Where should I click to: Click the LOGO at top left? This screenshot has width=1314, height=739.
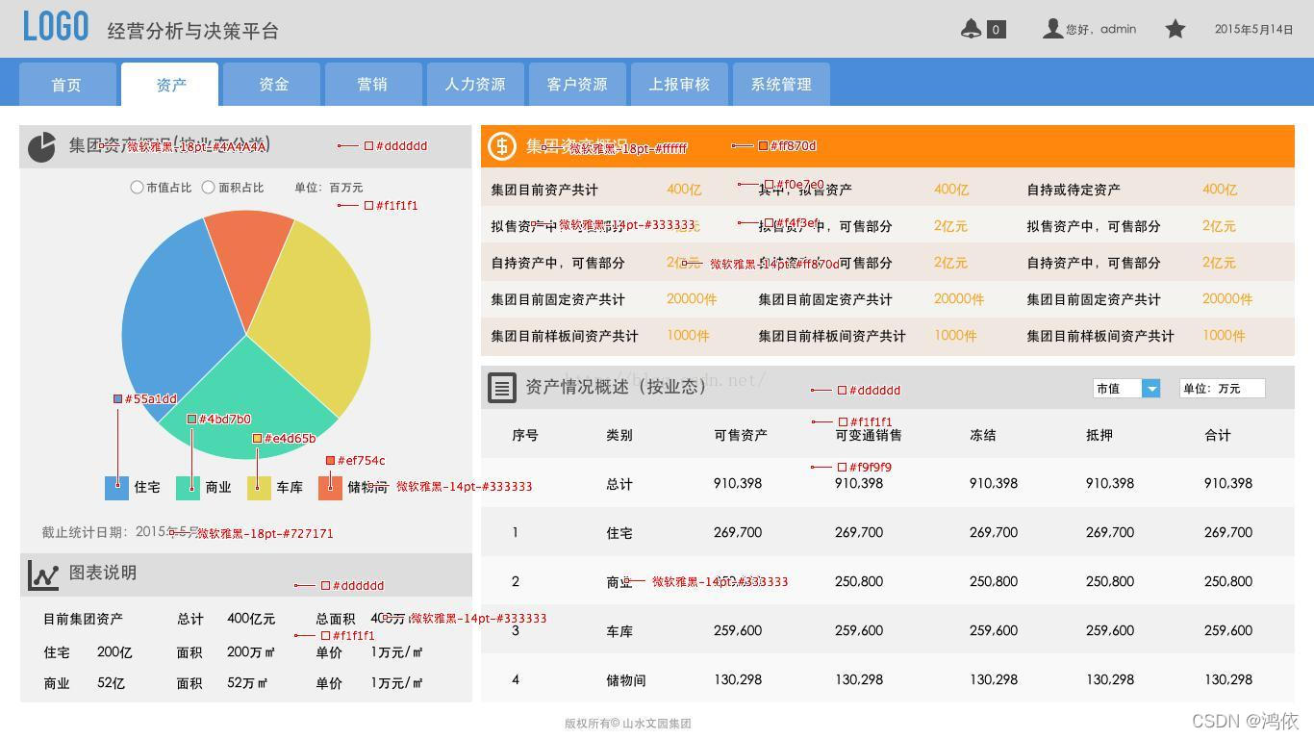[x=56, y=26]
